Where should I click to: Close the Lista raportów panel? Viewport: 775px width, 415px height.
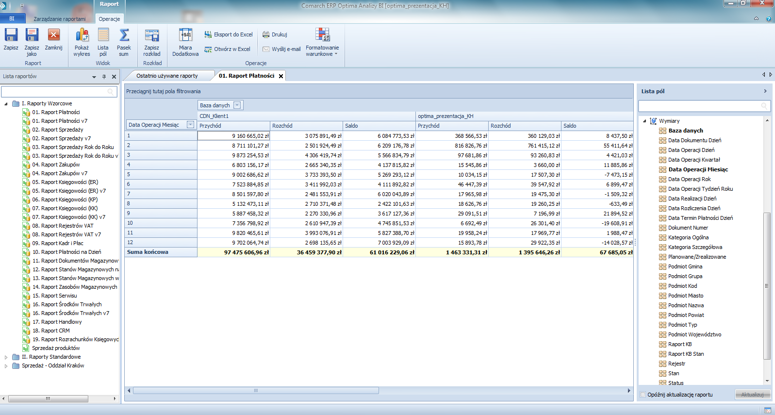[114, 77]
